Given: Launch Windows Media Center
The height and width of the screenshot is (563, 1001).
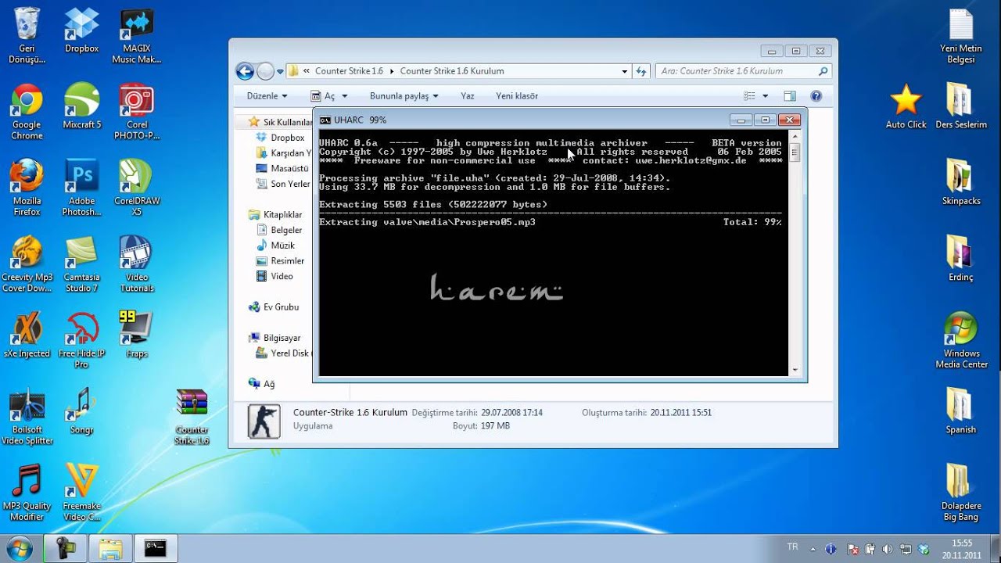Looking at the screenshot, I should coord(961,340).
